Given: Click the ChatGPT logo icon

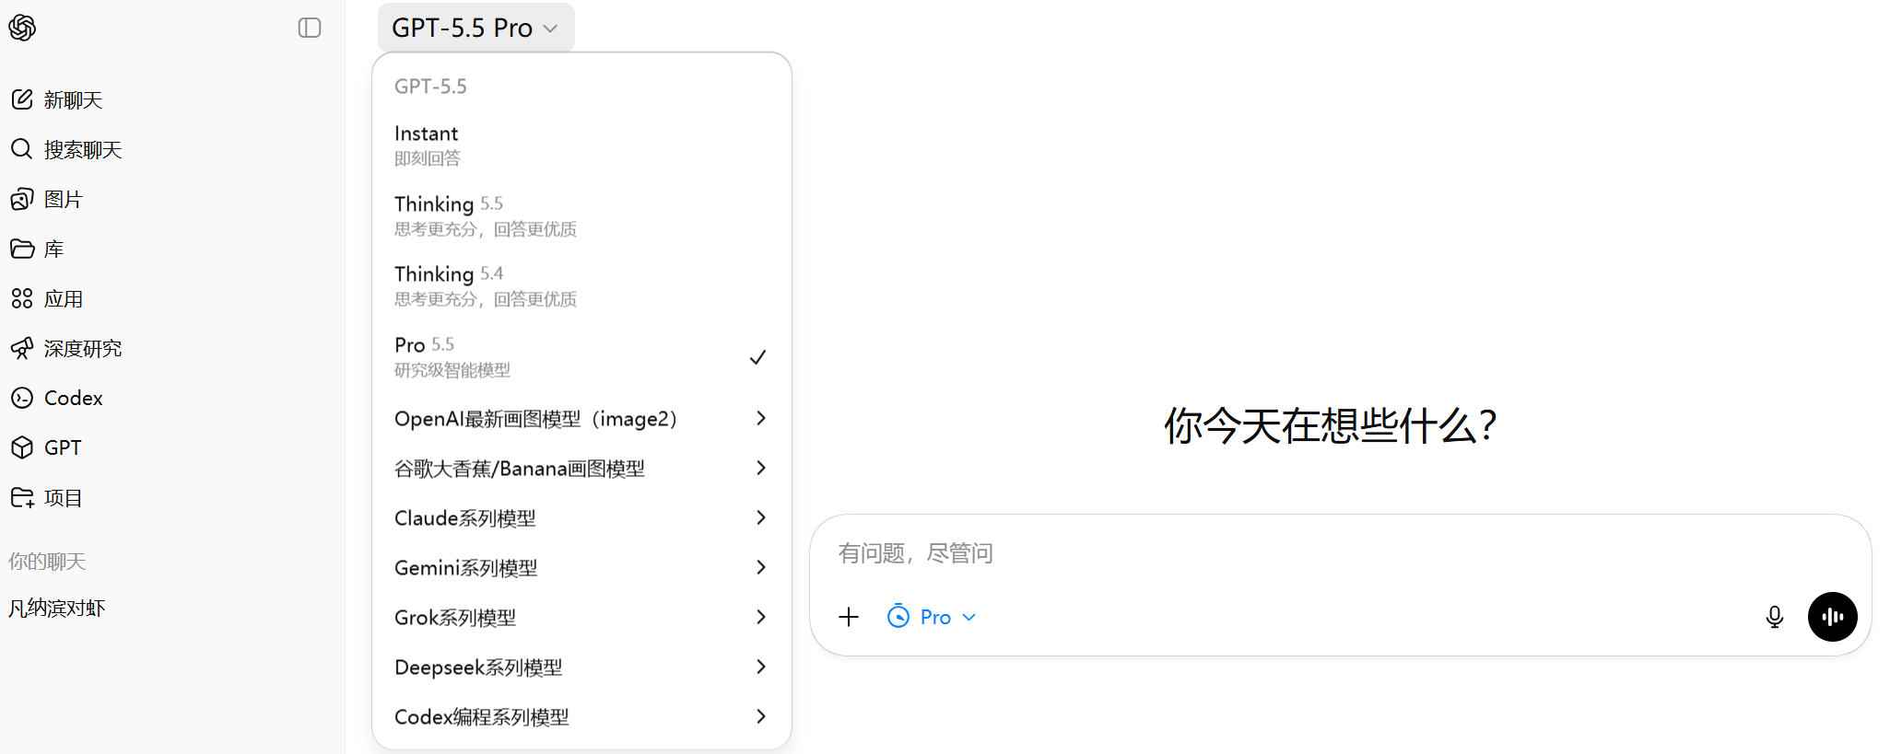Looking at the screenshot, I should click(22, 28).
